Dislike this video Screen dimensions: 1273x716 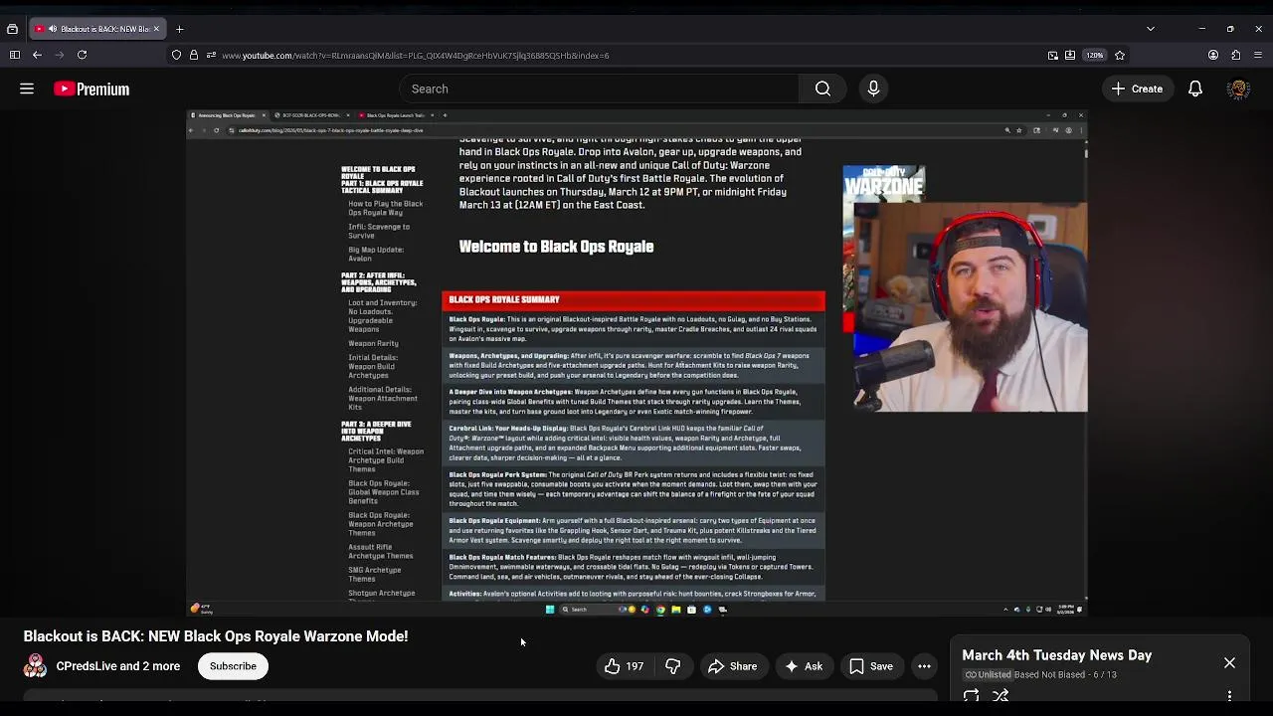(673, 666)
